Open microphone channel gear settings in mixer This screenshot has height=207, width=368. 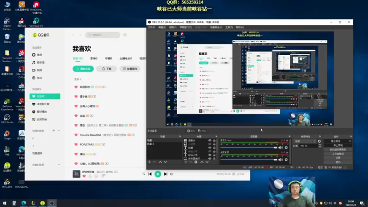point(286,148)
